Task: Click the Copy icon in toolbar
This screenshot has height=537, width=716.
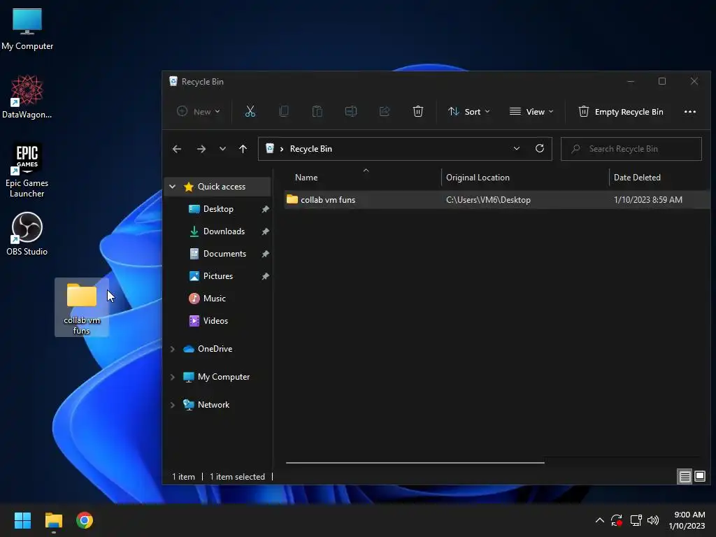Action: (284, 111)
